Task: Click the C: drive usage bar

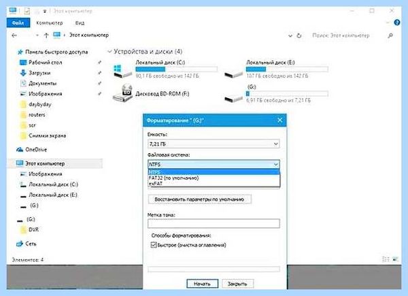Action: tap(176, 69)
